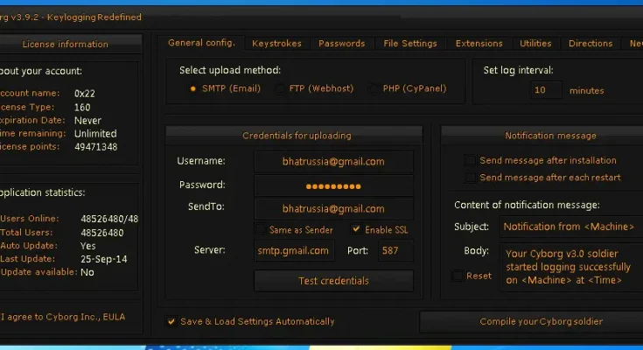This screenshot has height=350, width=643.
Task: Open the Extensions tab
Action: coord(479,43)
